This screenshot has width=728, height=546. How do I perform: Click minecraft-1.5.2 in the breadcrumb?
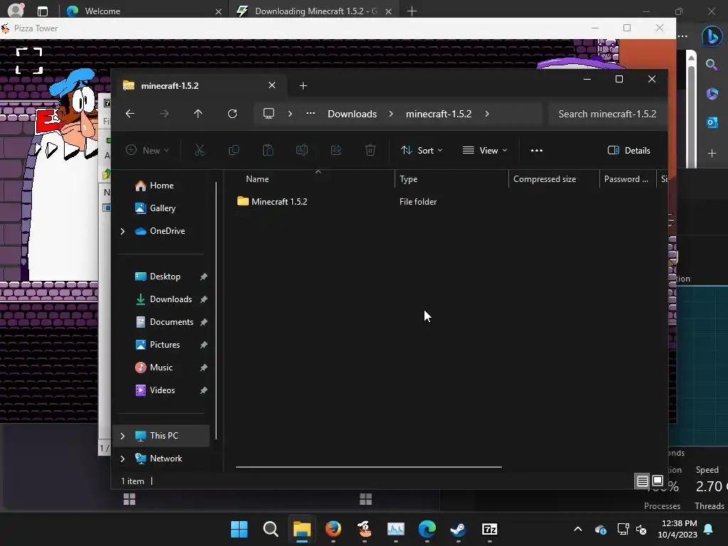[439, 114]
